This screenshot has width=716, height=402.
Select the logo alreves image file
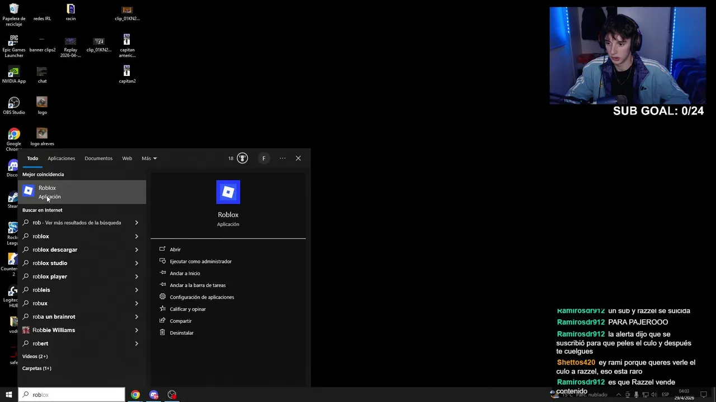pos(42,137)
